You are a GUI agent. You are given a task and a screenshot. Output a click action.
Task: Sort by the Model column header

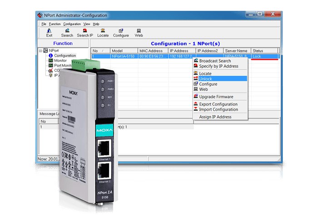pos(124,51)
